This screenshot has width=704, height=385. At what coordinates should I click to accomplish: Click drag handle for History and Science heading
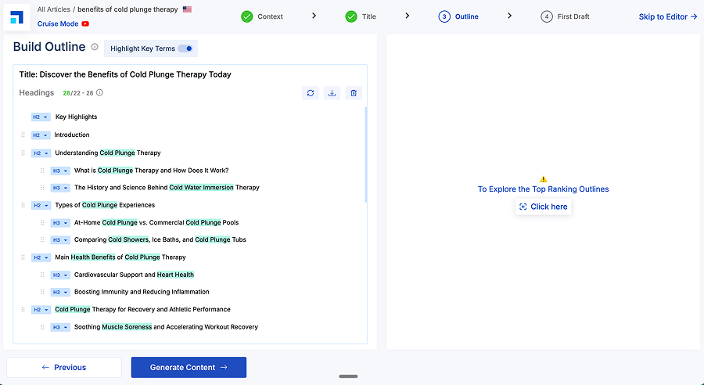42,187
